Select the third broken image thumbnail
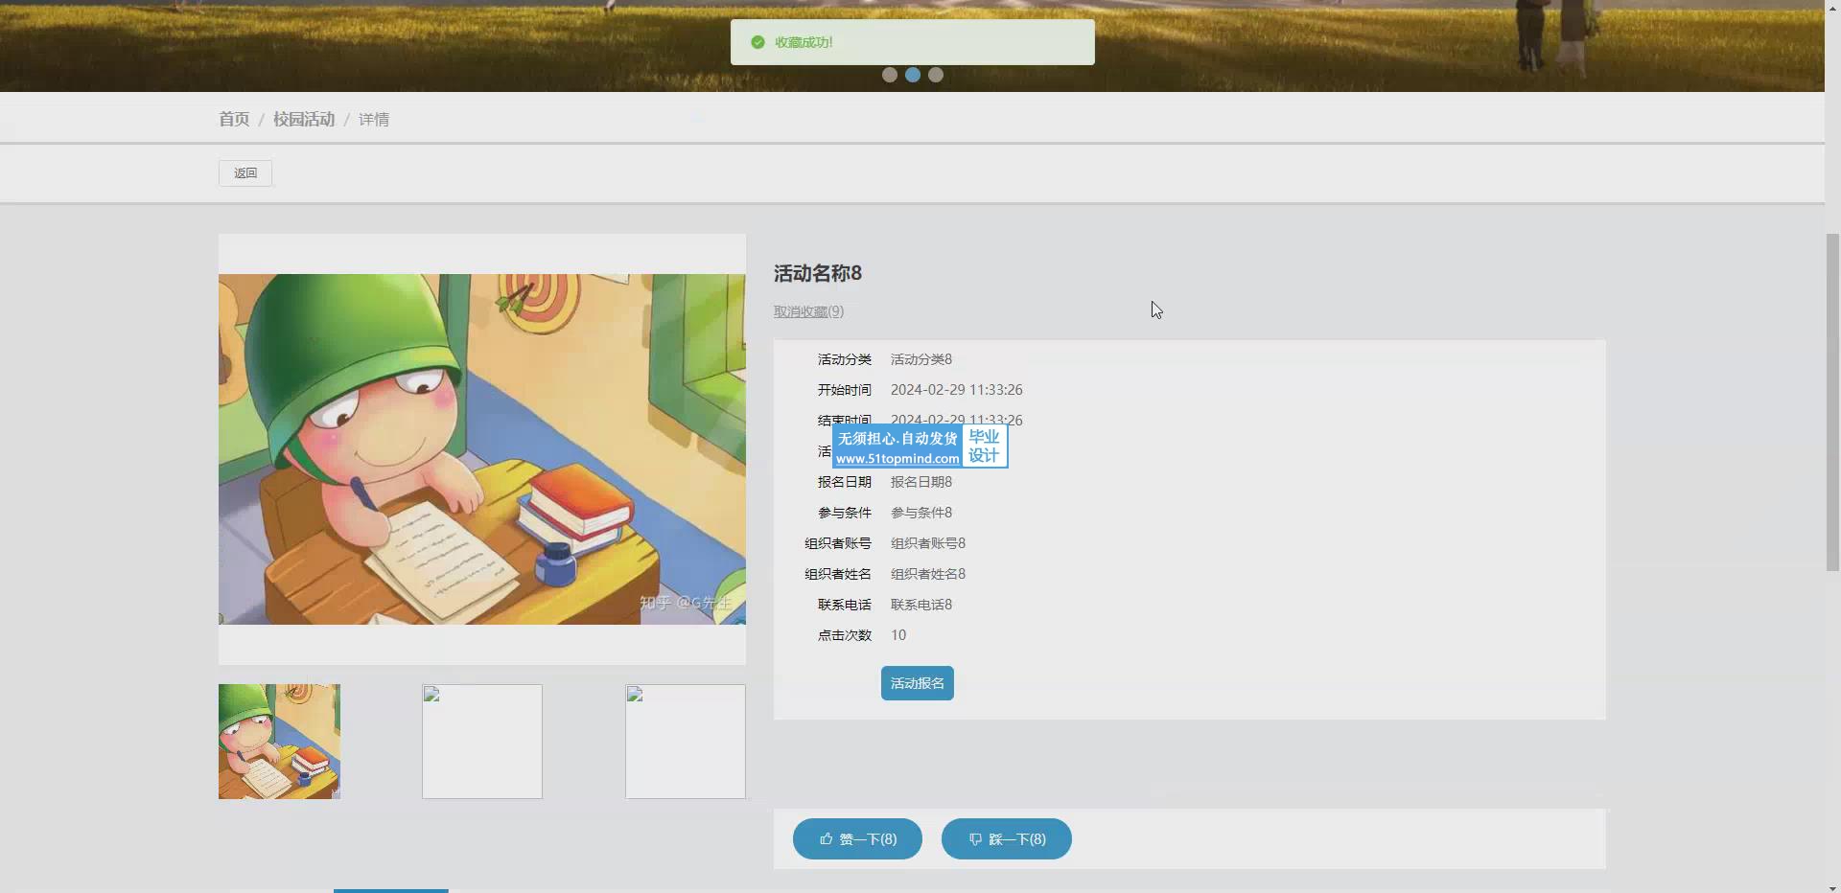This screenshot has width=1841, height=893. point(686,742)
